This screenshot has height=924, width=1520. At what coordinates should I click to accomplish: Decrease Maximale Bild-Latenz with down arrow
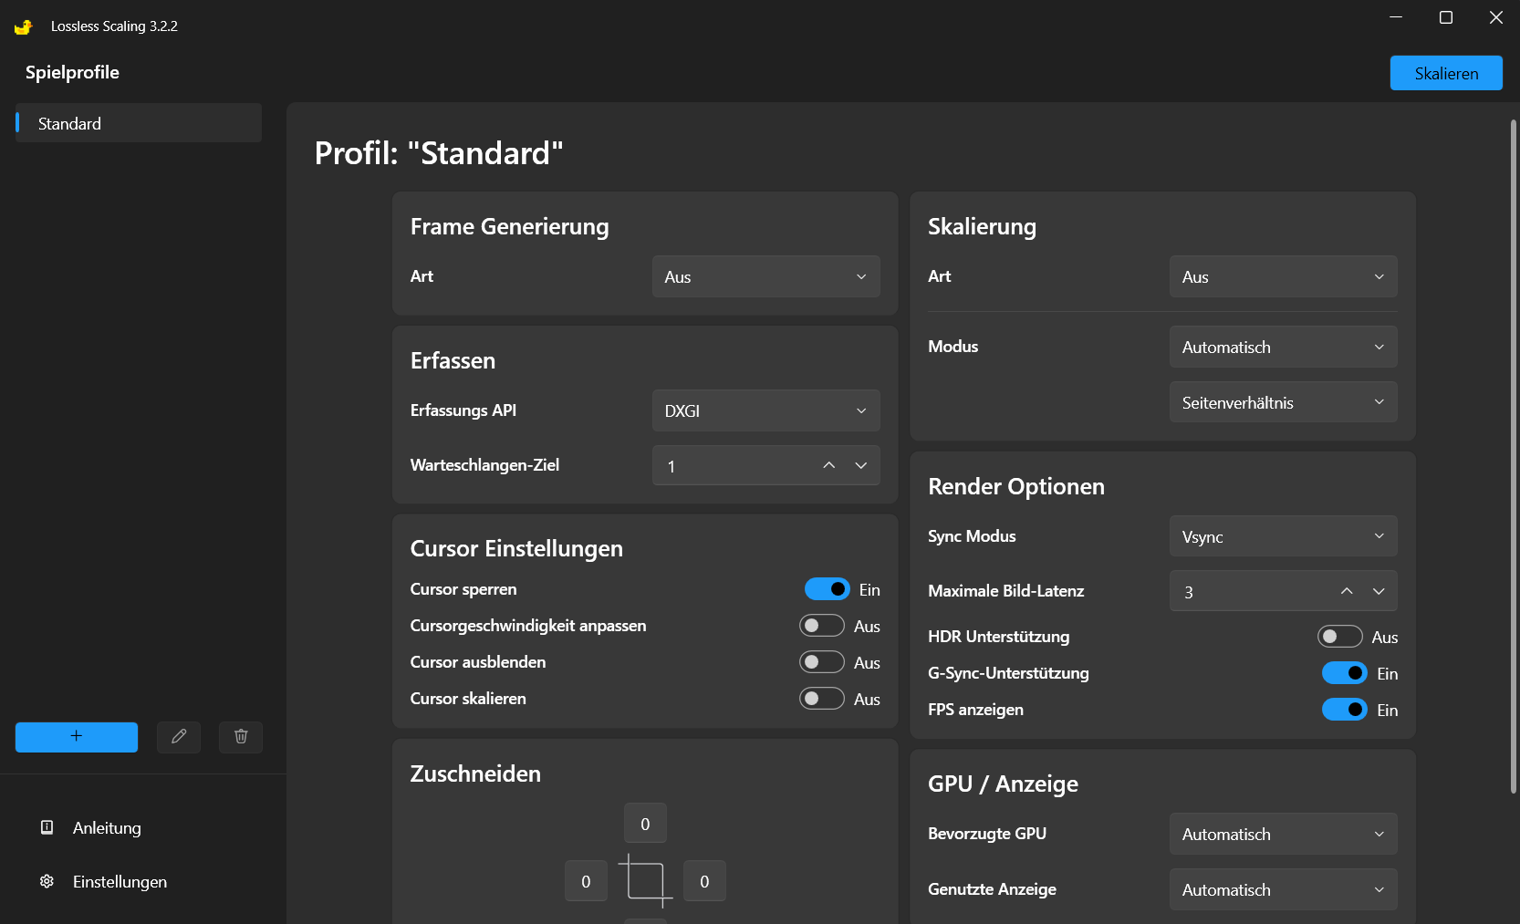tap(1379, 591)
